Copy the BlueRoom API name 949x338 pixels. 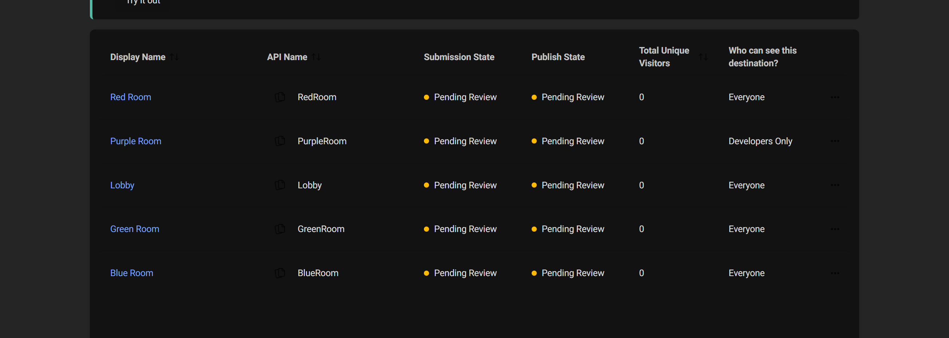point(280,273)
